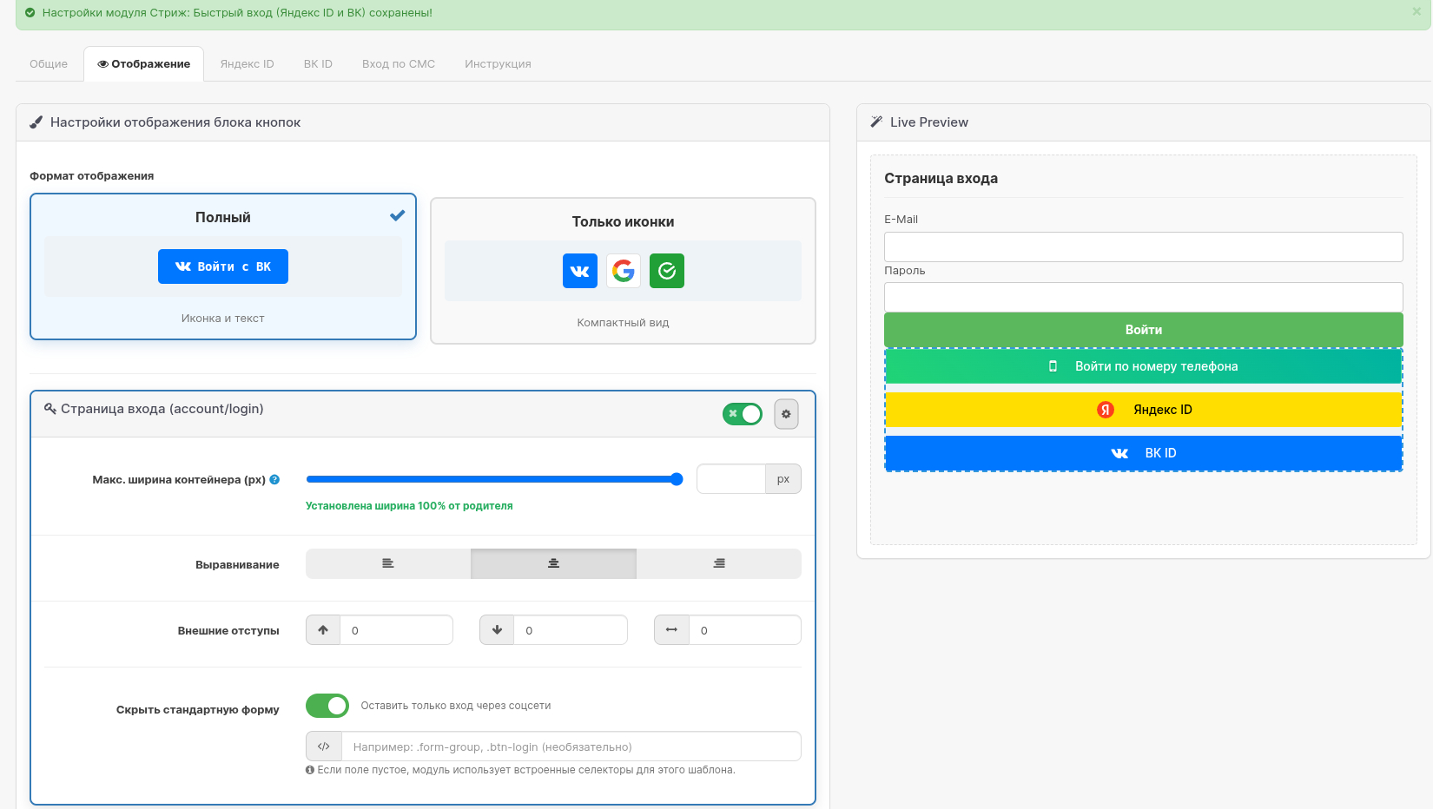1433x809 pixels.
Task: Open the Вход по СМС tab
Action: (398, 64)
